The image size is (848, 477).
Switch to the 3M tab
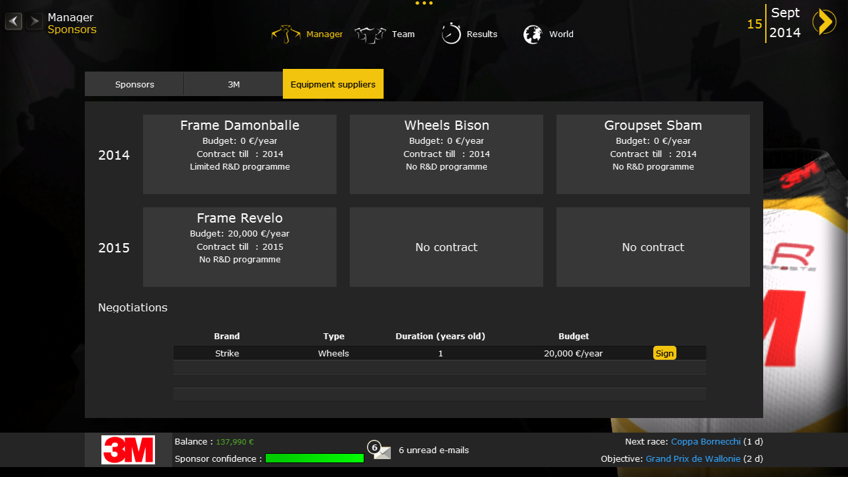point(233,84)
